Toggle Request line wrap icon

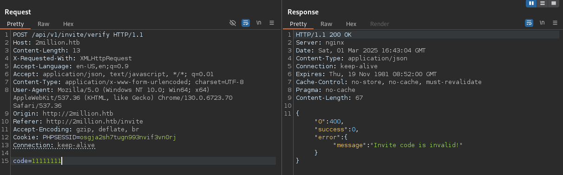(x=246, y=23)
